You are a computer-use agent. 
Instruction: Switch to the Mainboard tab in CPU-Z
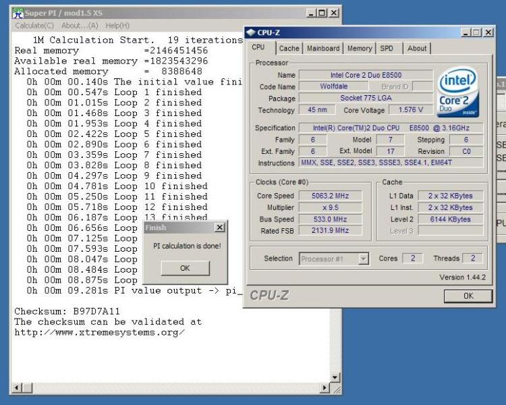click(323, 49)
